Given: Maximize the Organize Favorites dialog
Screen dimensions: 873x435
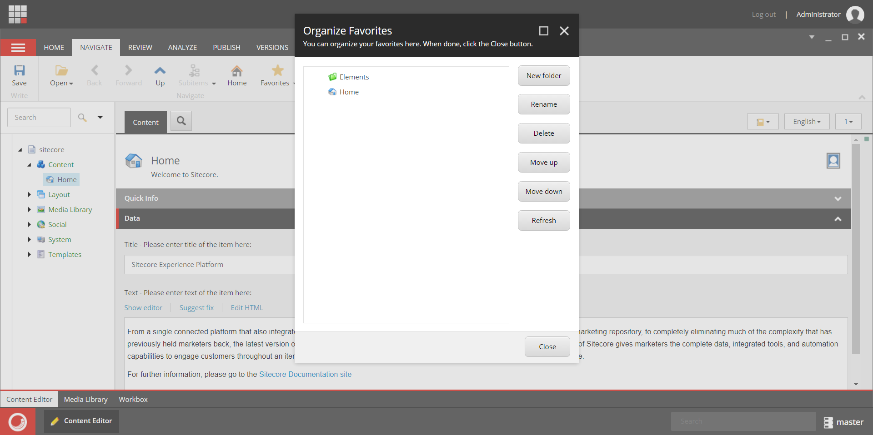Looking at the screenshot, I should [543, 31].
